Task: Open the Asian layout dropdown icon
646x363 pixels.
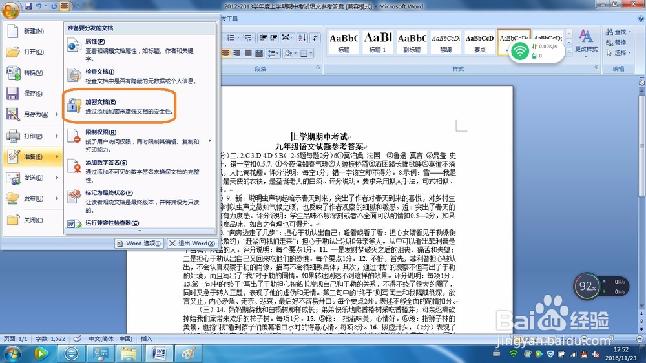Action: point(286,38)
